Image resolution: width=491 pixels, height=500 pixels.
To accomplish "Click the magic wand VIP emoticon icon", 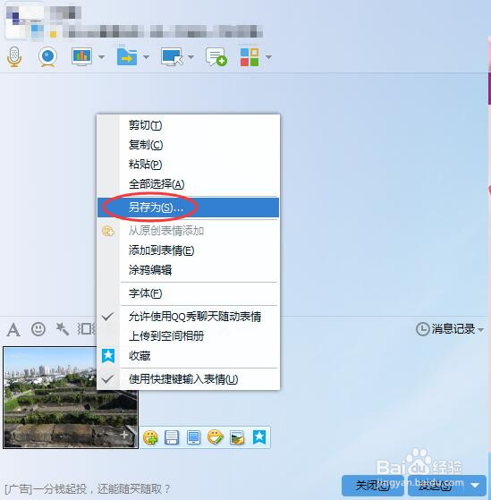I will (x=63, y=329).
